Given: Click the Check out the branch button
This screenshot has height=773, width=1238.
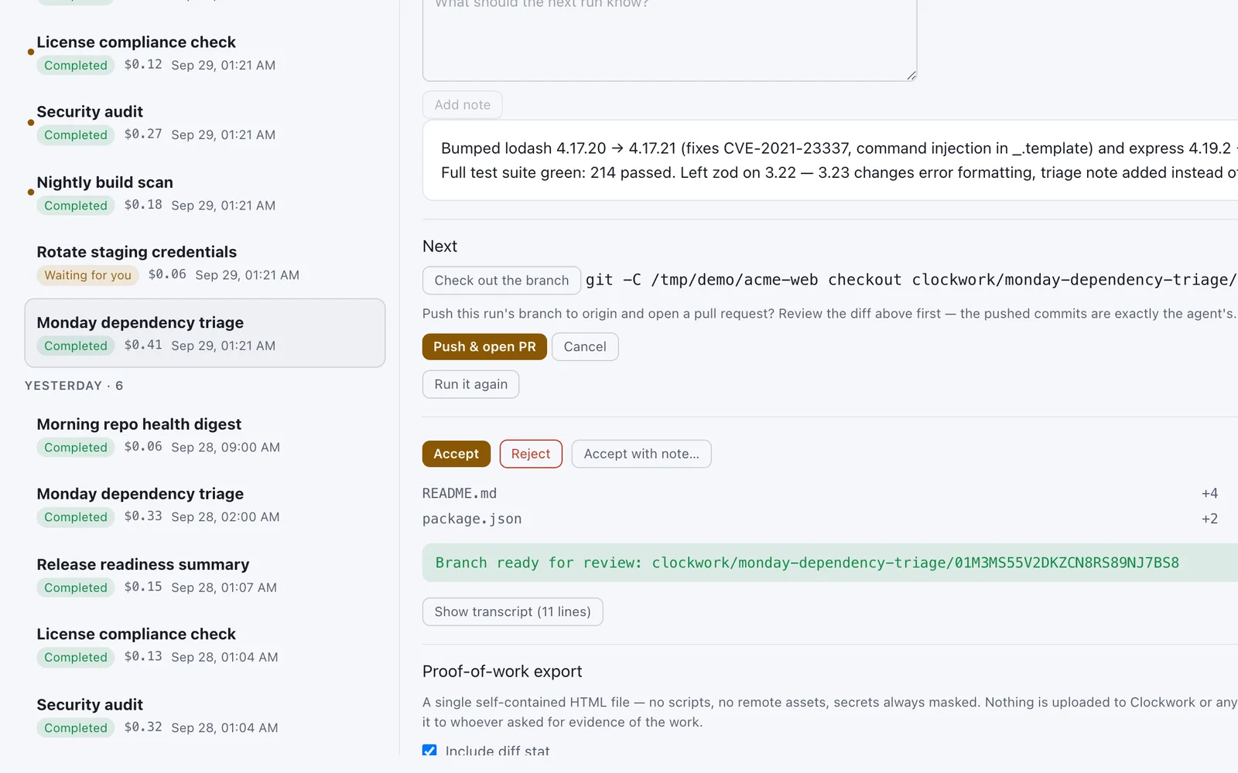Looking at the screenshot, I should [501, 281].
